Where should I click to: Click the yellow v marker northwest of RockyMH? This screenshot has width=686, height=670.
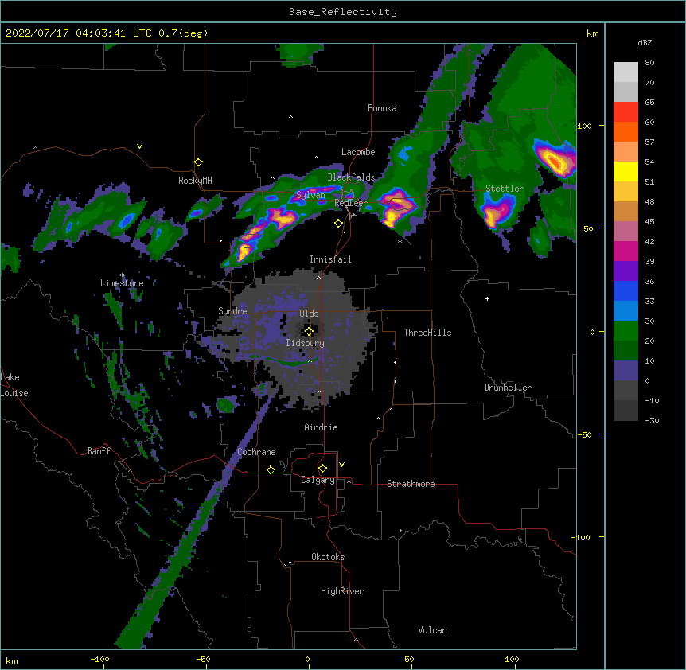(x=139, y=146)
